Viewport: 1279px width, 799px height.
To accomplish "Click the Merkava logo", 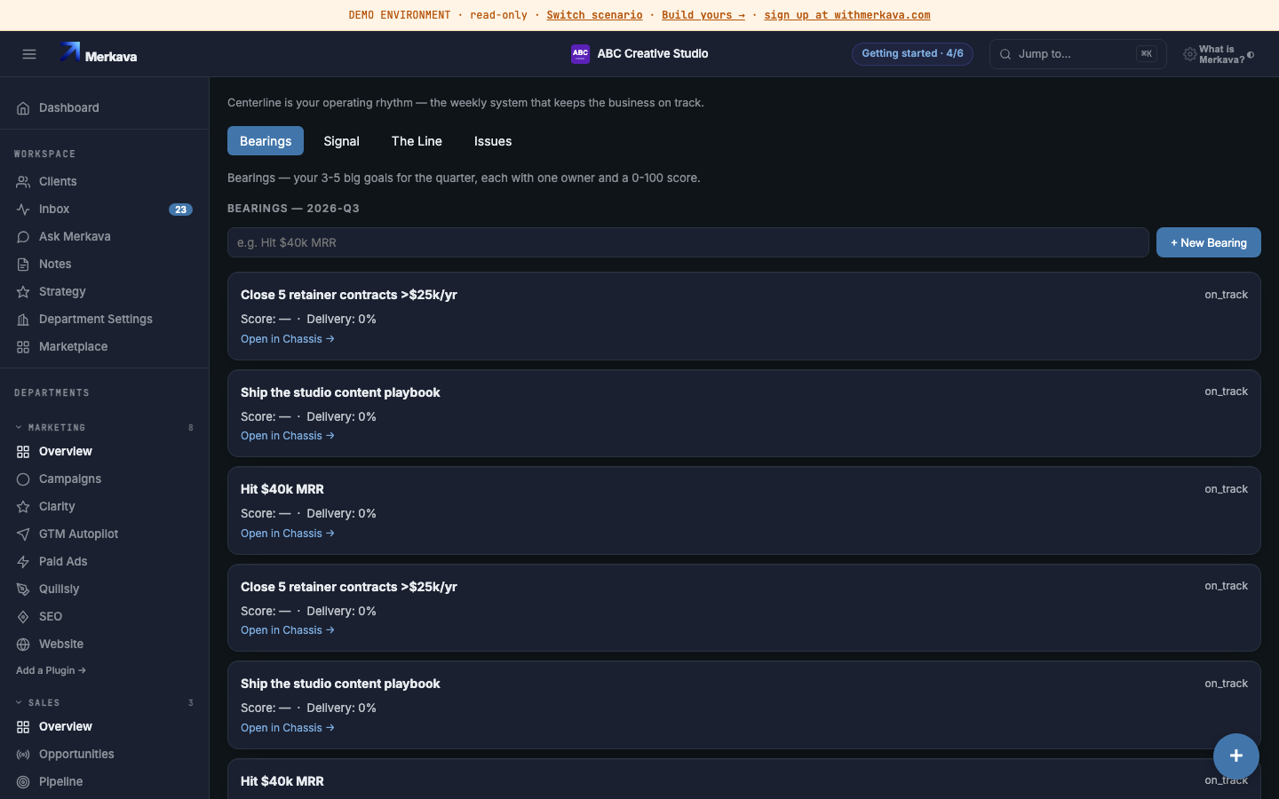I will point(99,54).
